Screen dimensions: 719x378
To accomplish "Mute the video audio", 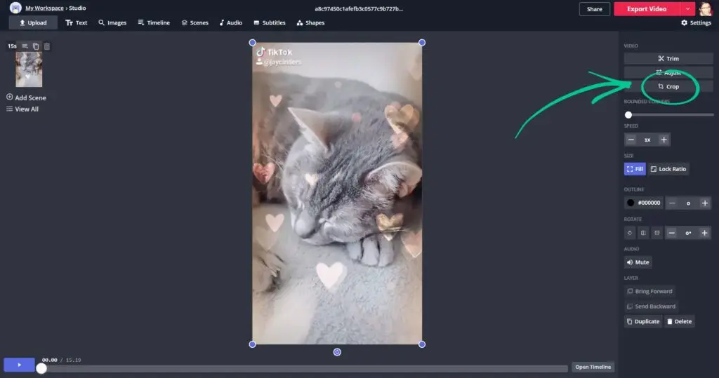I will coord(638,262).
